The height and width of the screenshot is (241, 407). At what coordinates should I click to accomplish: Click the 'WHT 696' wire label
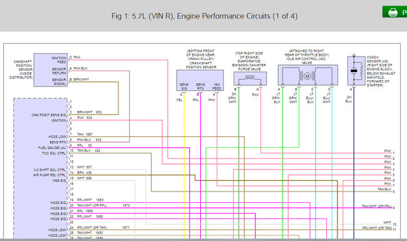[x=85, y=178]
